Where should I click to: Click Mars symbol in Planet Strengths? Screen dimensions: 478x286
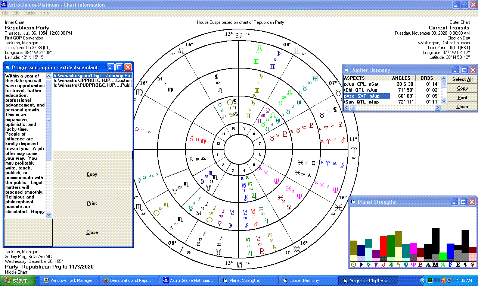[x=384, y=265]
